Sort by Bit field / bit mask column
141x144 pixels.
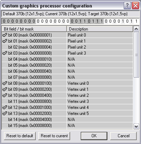34,29
